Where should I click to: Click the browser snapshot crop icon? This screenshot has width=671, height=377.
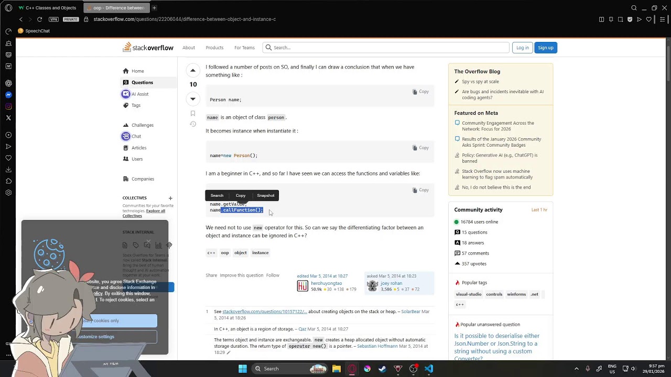[x=620, y=19]
